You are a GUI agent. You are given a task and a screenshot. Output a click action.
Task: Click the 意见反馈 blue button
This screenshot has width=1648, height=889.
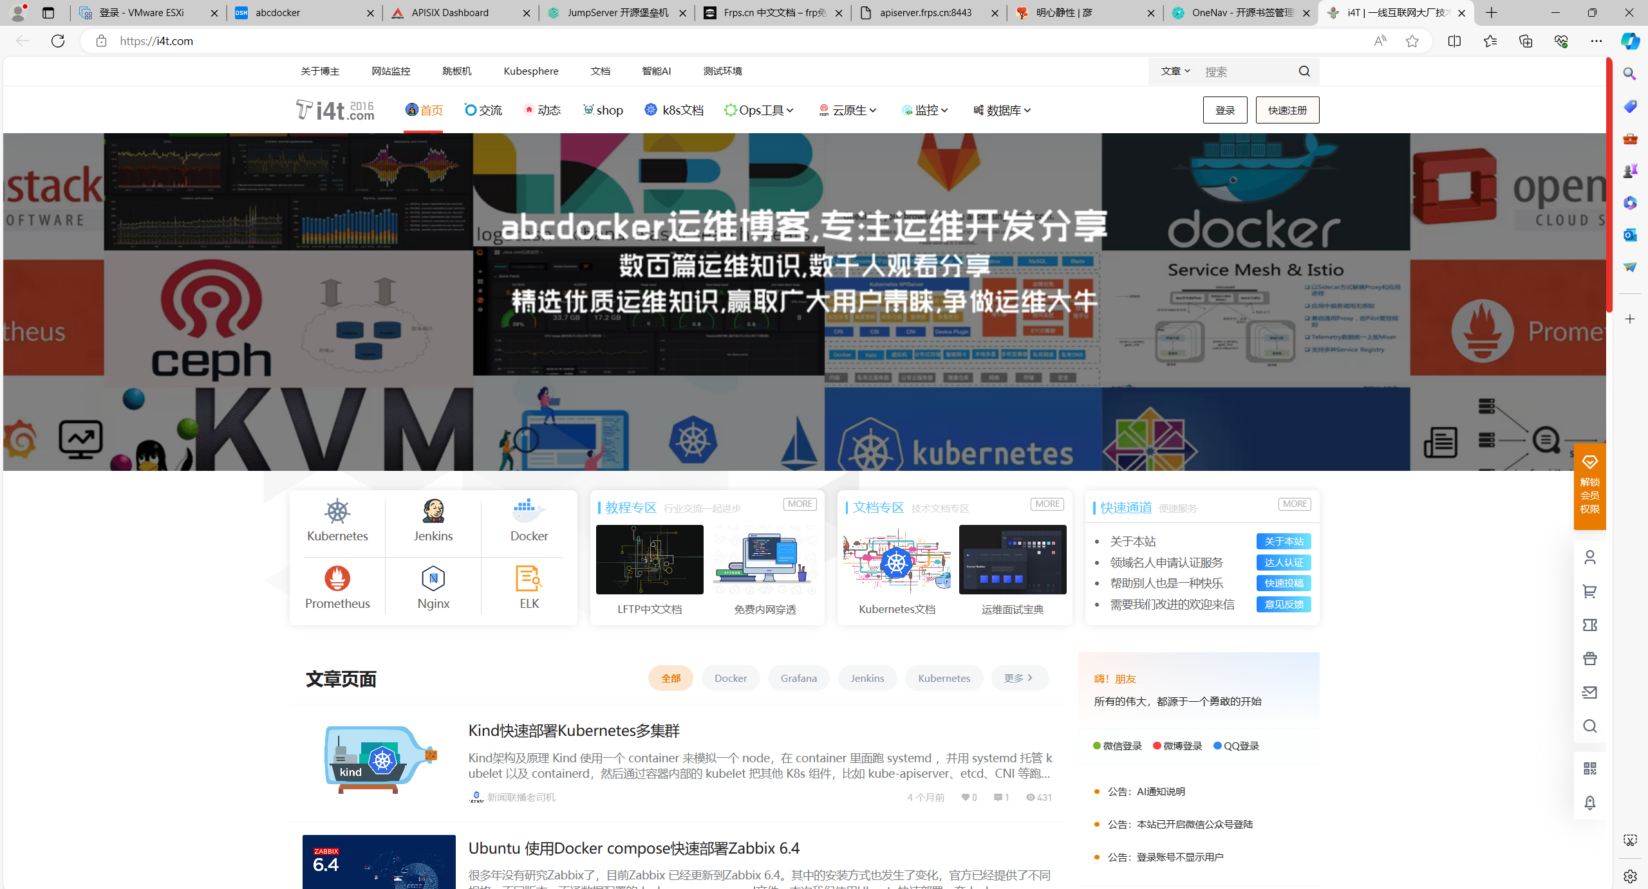(1284, 605)
